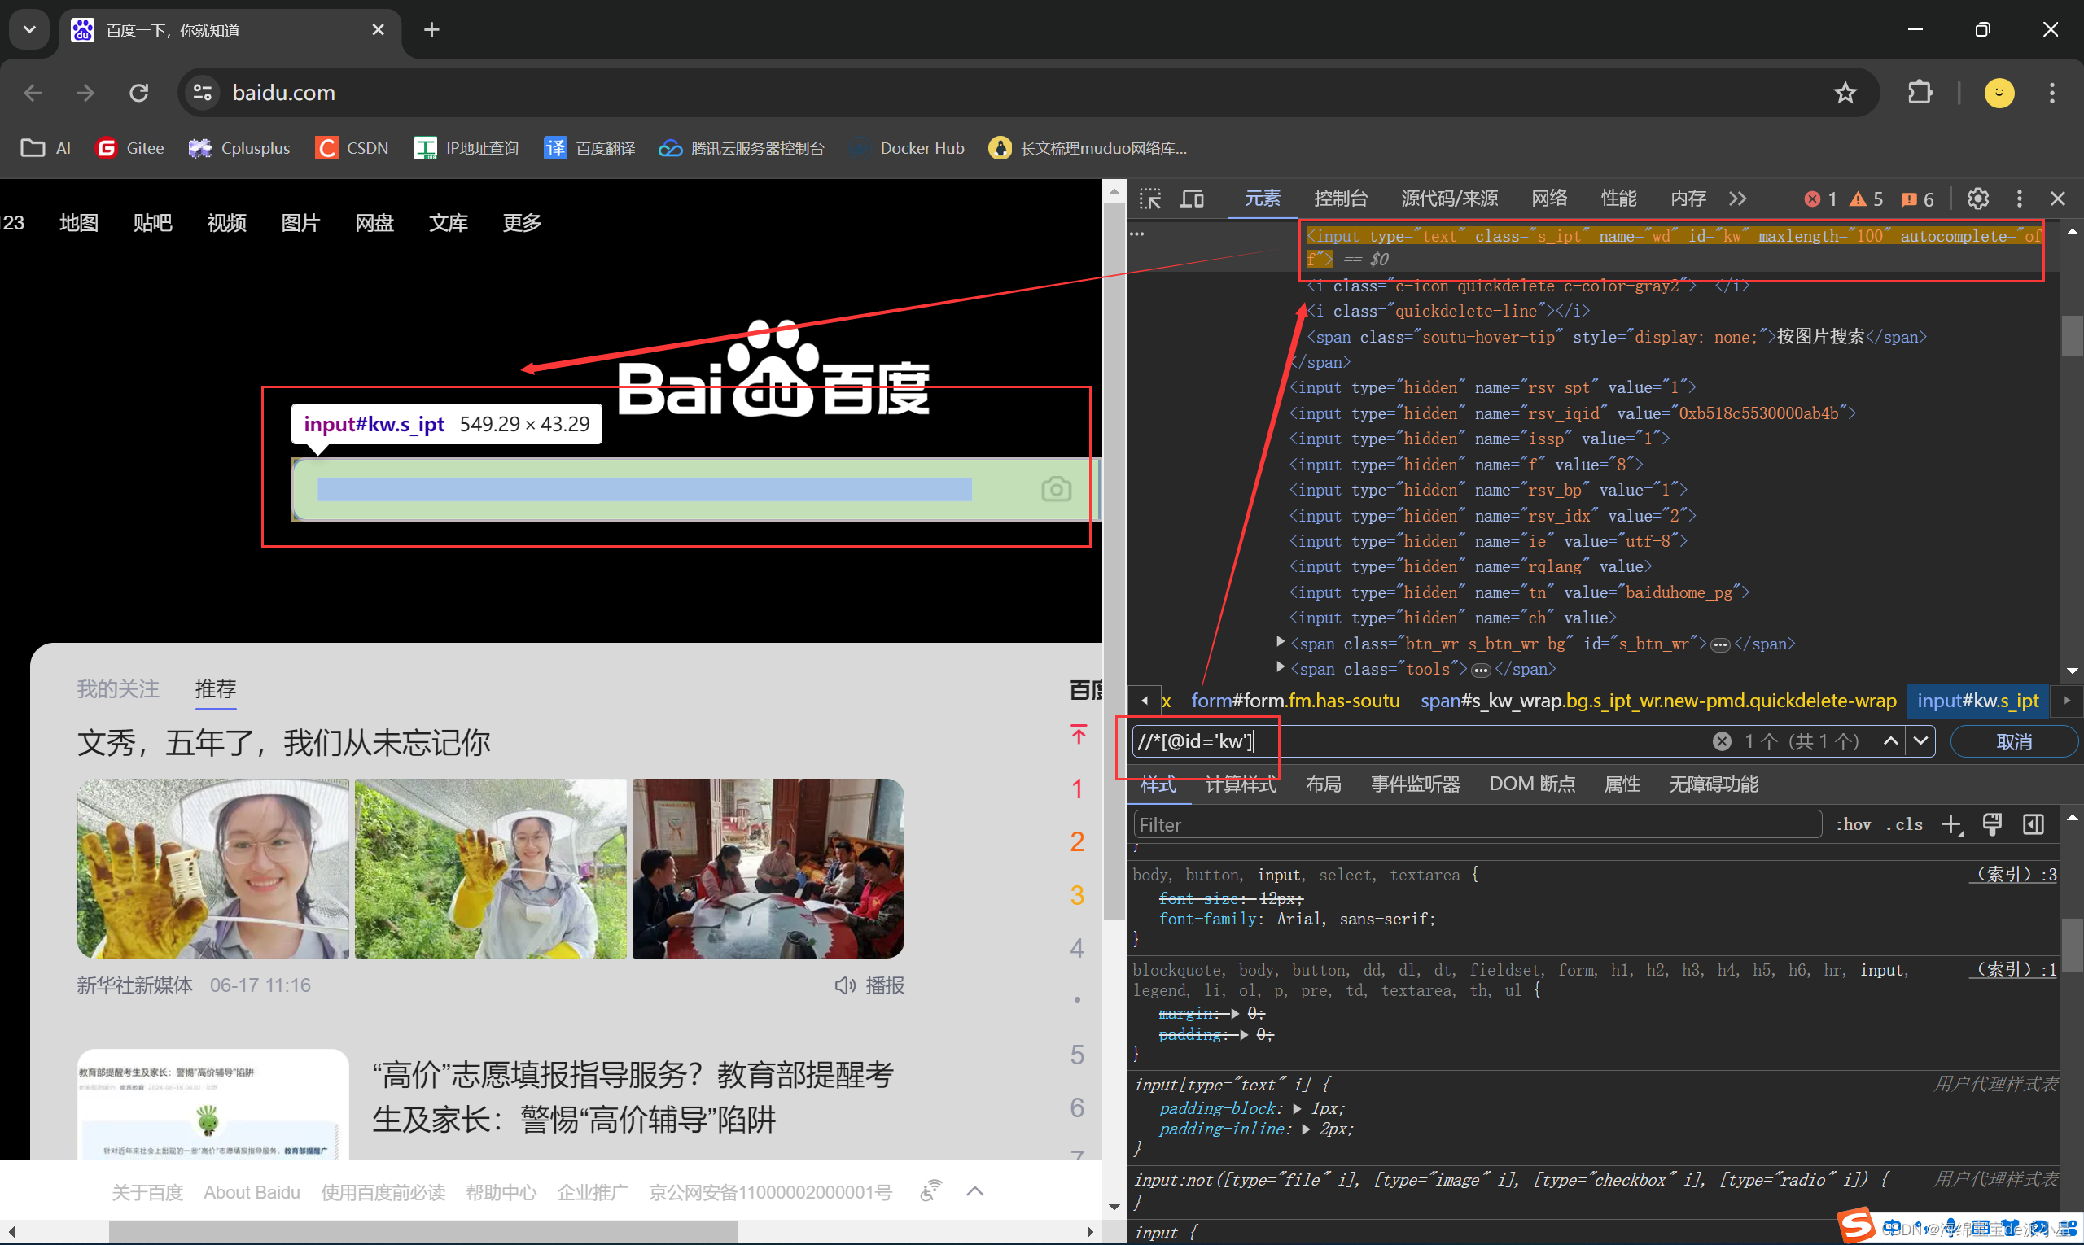The height and width of the screenshot is (1245, 2084).
Task: Go to next search match arrow
Action: coord(1920,741)
